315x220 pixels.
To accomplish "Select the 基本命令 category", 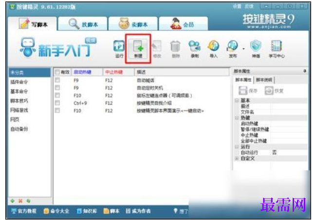I will point(30,91).
